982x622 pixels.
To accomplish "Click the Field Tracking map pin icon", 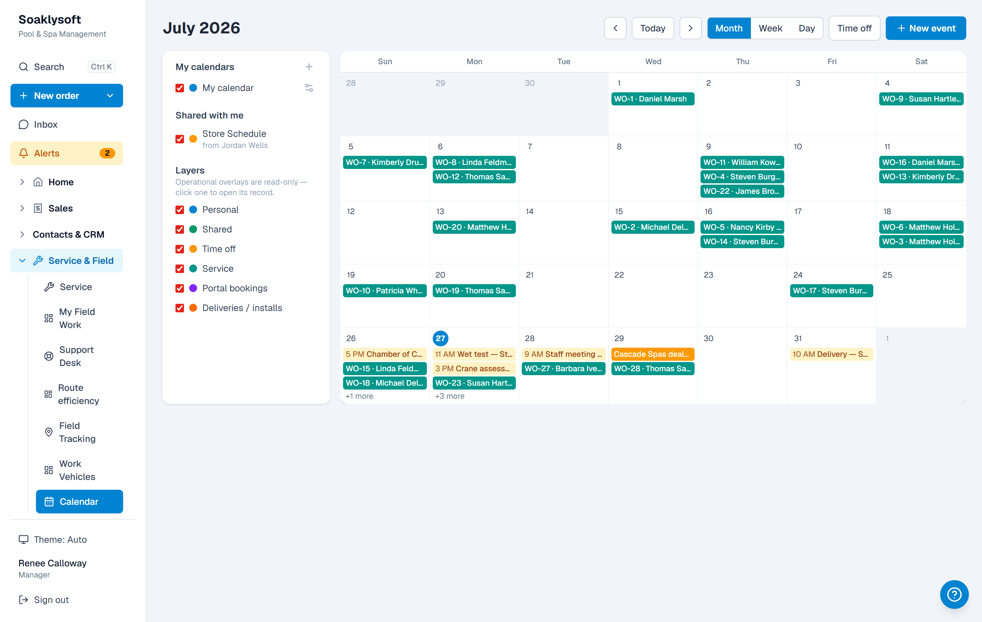I will point(48,432).
